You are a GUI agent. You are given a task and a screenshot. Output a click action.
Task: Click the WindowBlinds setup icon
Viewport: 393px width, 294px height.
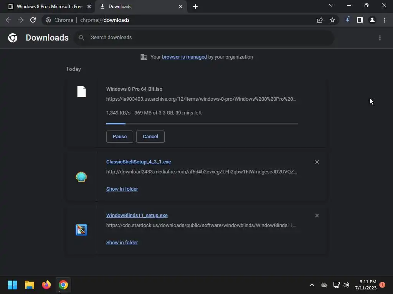tap(81, 230)
